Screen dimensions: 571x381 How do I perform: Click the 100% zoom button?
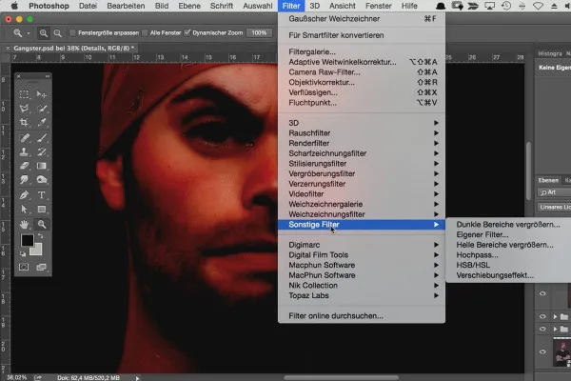(x=259, y=33)
